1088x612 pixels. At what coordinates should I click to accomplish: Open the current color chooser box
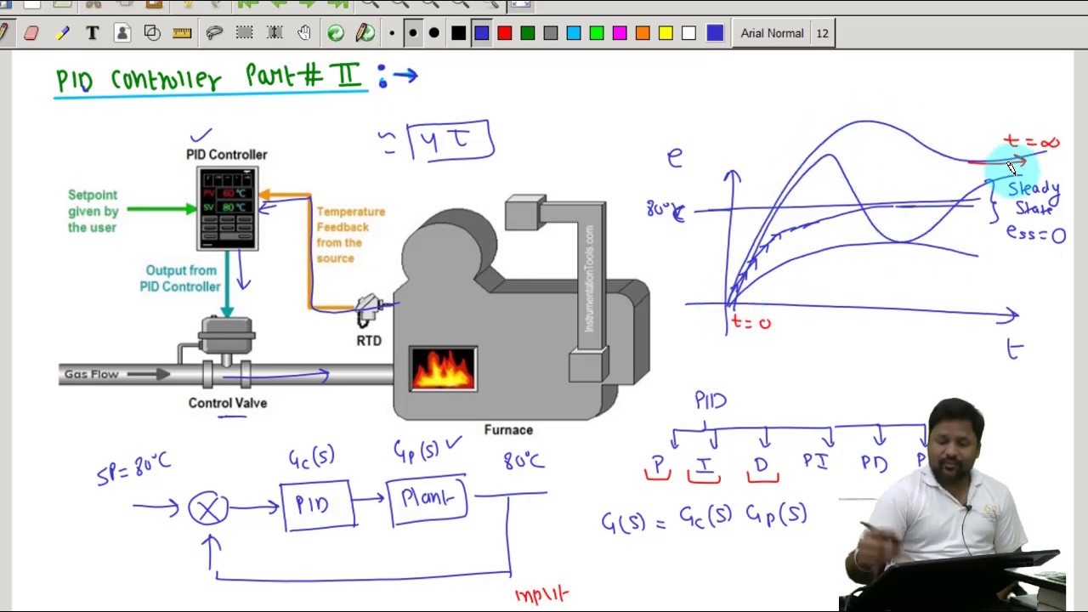tap(715, 33)
